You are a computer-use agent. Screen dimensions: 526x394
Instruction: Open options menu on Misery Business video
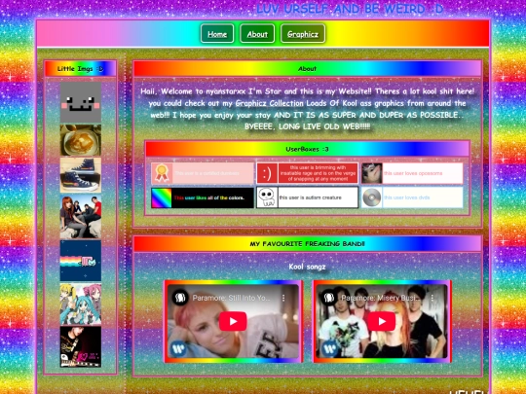[x=432, y=298]
